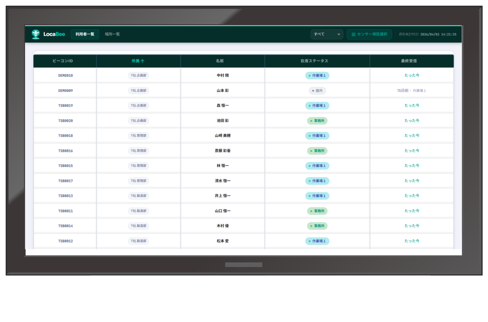Image resolution: width=488 pixels, height=322 pixels.
Task: Switch to the 場所一覧 tab
Action: coord(112,34)
